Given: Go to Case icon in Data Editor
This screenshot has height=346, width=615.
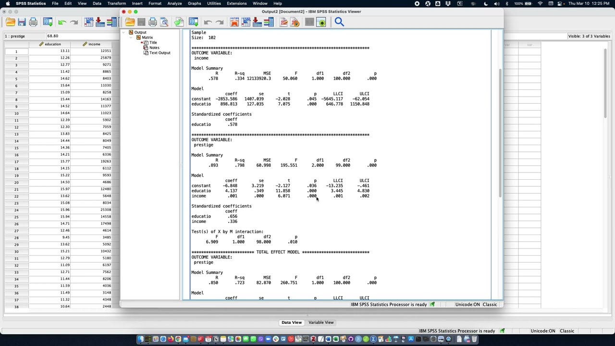Looking at the screenshot, I should (x=88, y=22).
